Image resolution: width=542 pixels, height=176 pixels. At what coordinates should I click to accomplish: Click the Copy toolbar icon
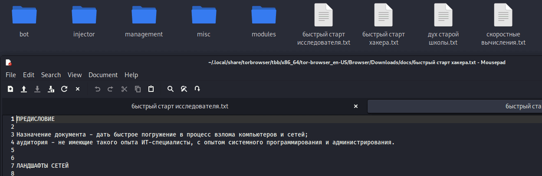click(x=138, y=89)
